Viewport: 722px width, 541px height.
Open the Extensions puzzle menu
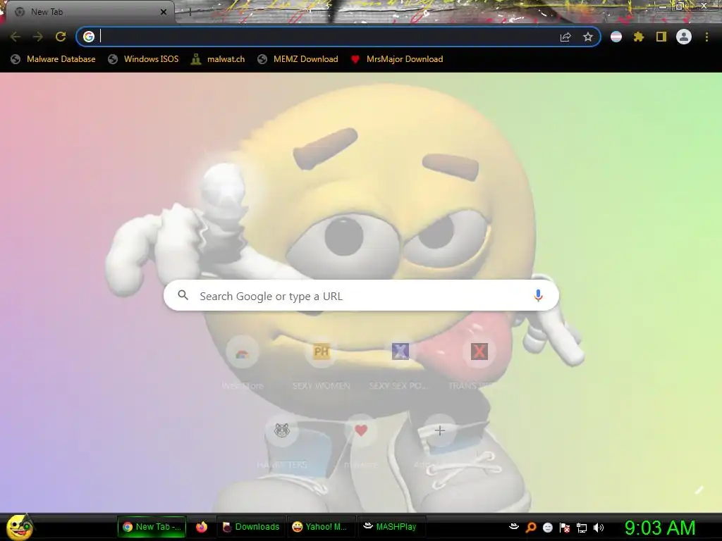tap(639, 37)
